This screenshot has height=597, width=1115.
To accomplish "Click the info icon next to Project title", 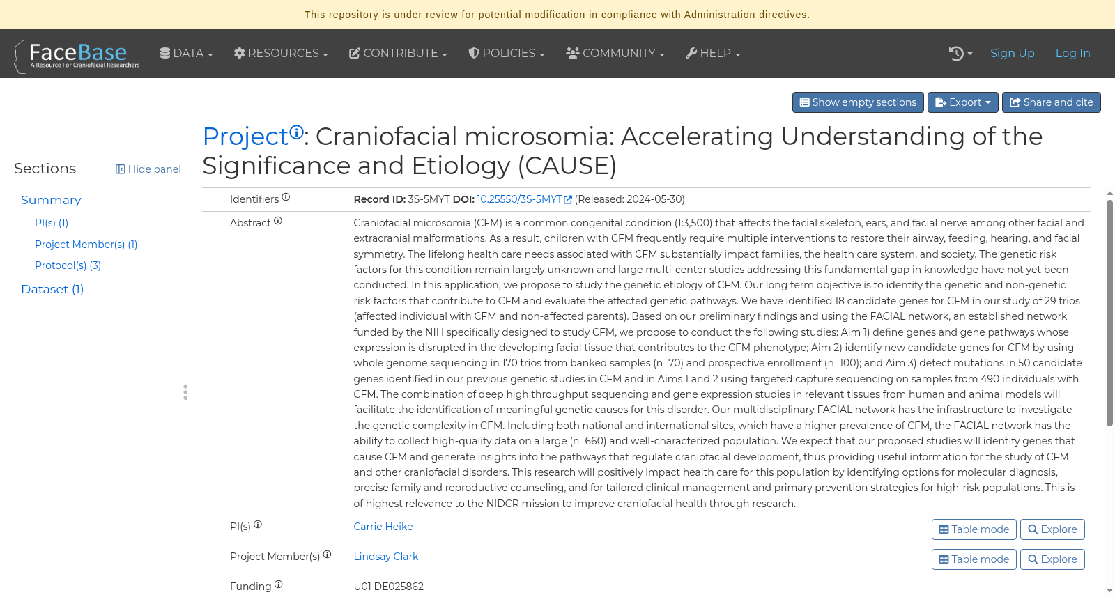I will pos(297,132).
